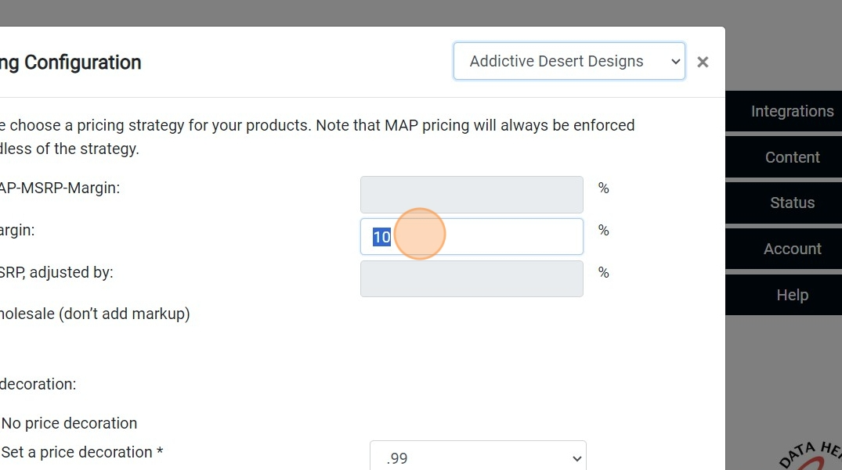The image size is (842, 470).
Task: Choose the Wholesale (don't add markup) option
Action: [x=94, y=314]
